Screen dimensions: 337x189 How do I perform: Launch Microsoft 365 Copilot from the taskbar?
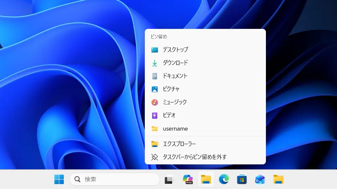pyautogui.click(x=188, y=179)
